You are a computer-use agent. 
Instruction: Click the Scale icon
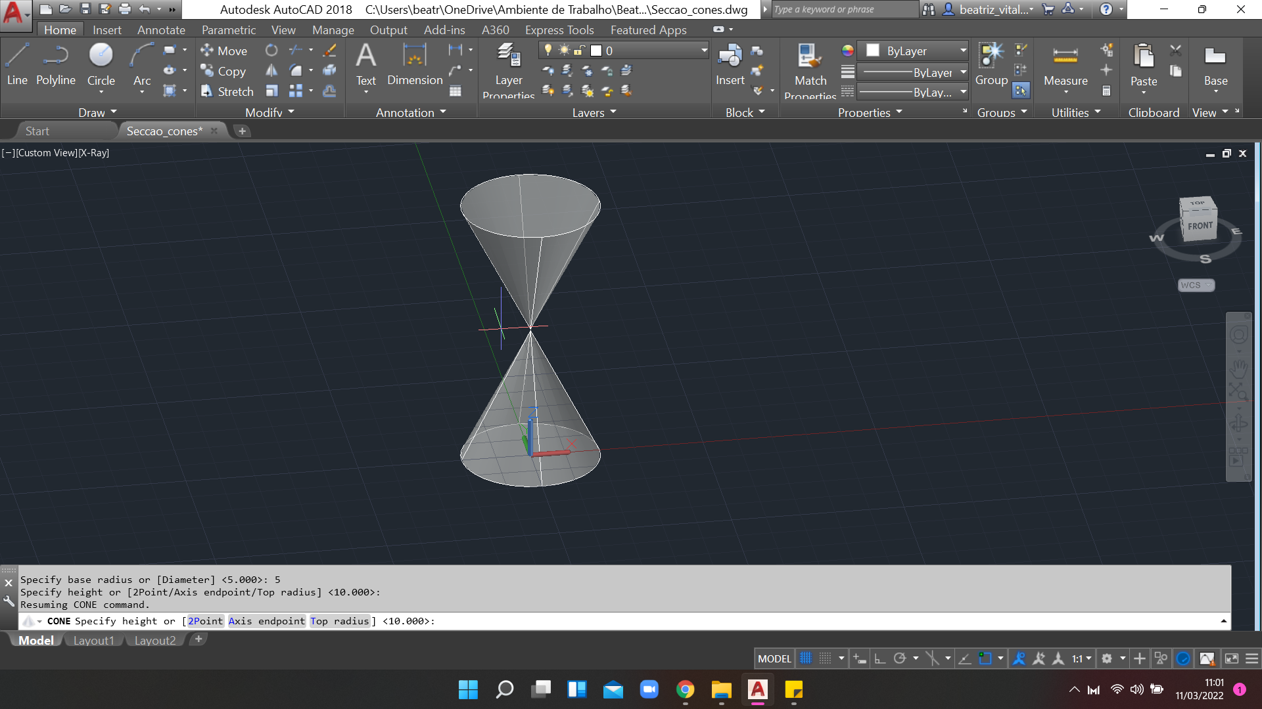click(271, 91)
